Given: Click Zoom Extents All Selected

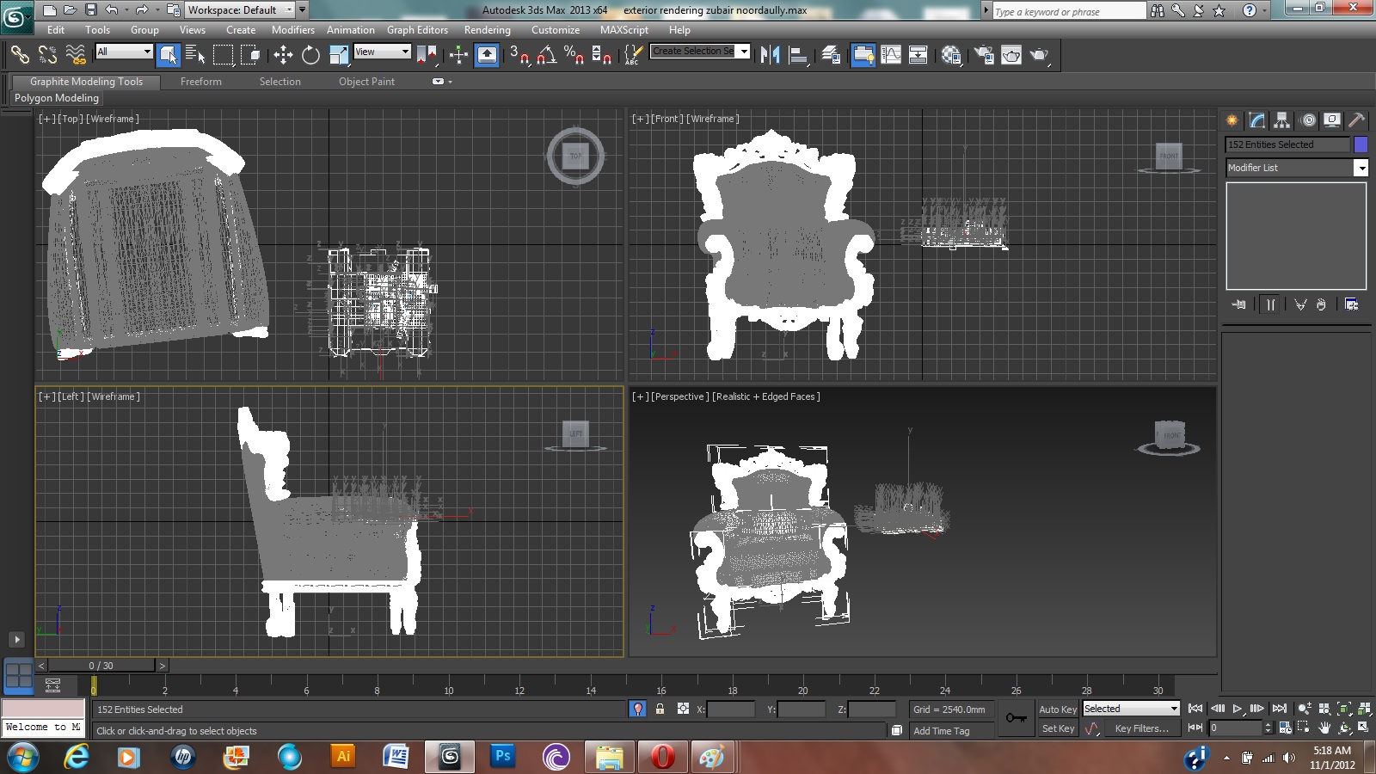Looking at the screenshot, I should pyautogui.click(x=1364, y=709).
